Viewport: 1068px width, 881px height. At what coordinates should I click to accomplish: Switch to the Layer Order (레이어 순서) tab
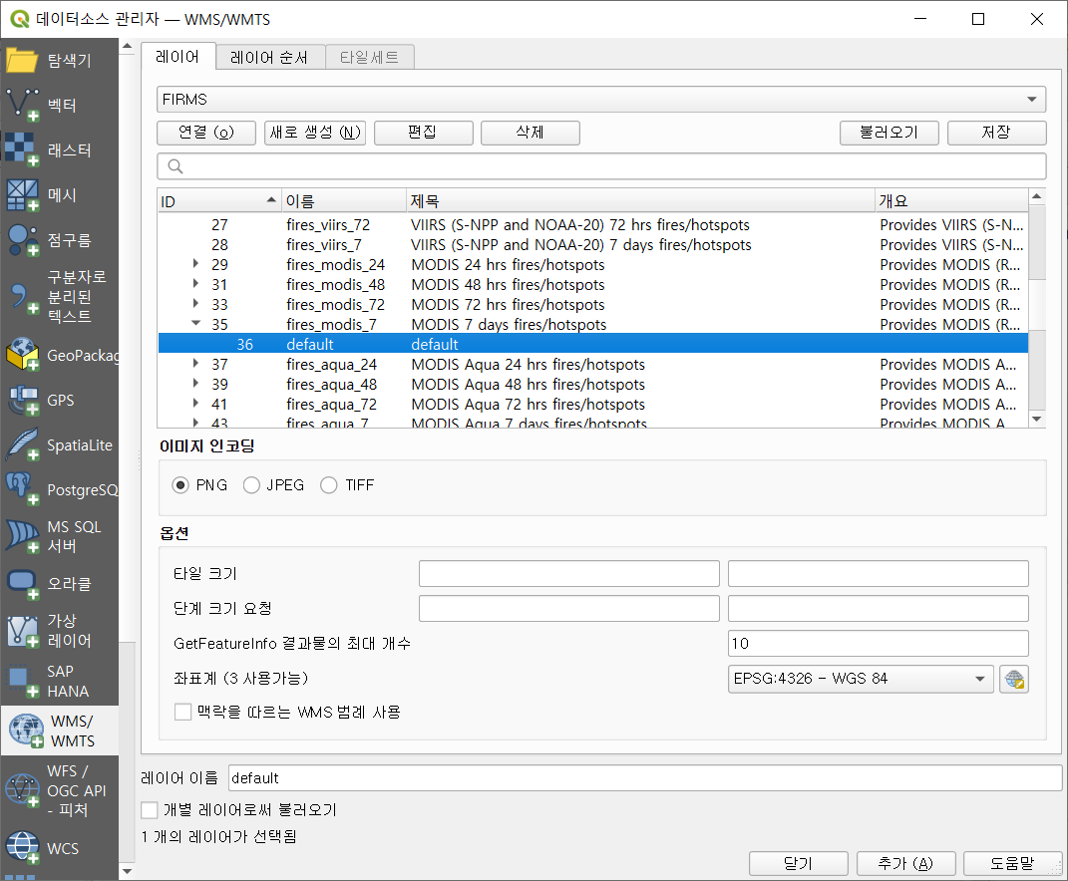click(x=269, y=57)
